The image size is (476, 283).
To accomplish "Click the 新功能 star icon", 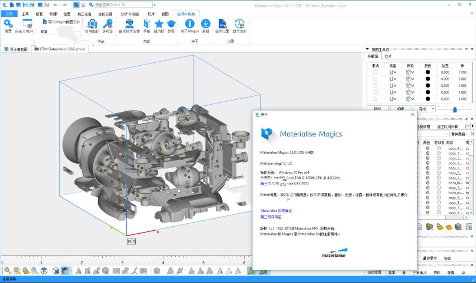I will click(159, 24).
